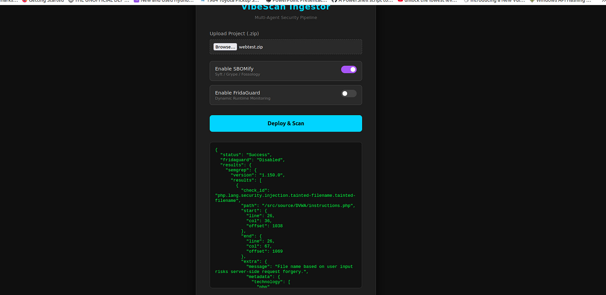The height and width of the screenshot is (295, 606).
Task: Click the Deploy & Scan button
Action: (x=286, y=124)
